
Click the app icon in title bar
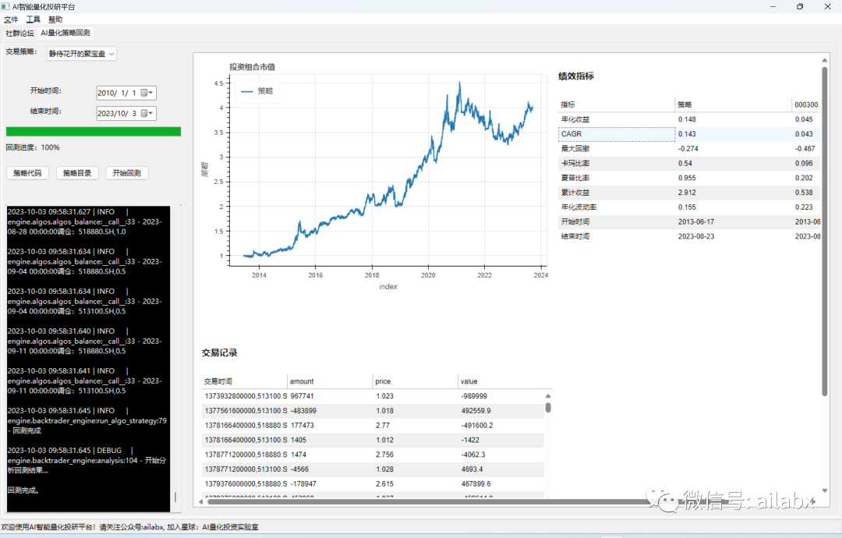pyautogui.click(x=5, y=6)
